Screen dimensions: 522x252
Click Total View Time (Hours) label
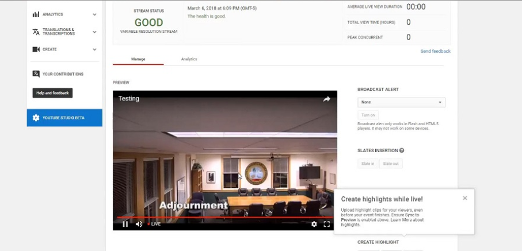371,22
